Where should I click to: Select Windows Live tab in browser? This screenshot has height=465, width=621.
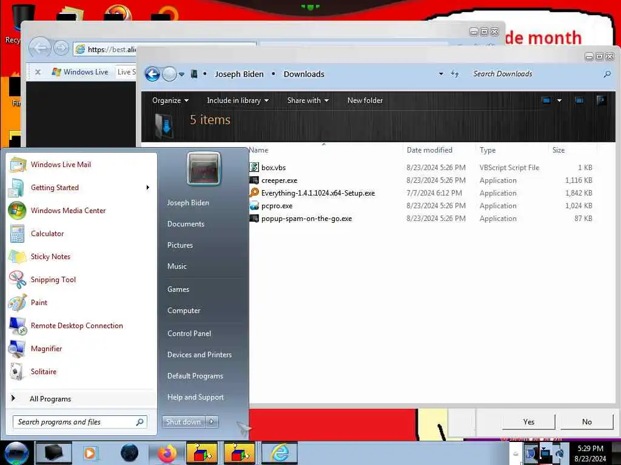[x=81, y=72]
